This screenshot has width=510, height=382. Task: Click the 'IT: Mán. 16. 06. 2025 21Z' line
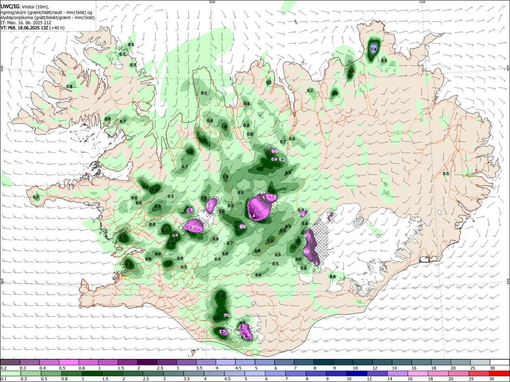[26, 23]
